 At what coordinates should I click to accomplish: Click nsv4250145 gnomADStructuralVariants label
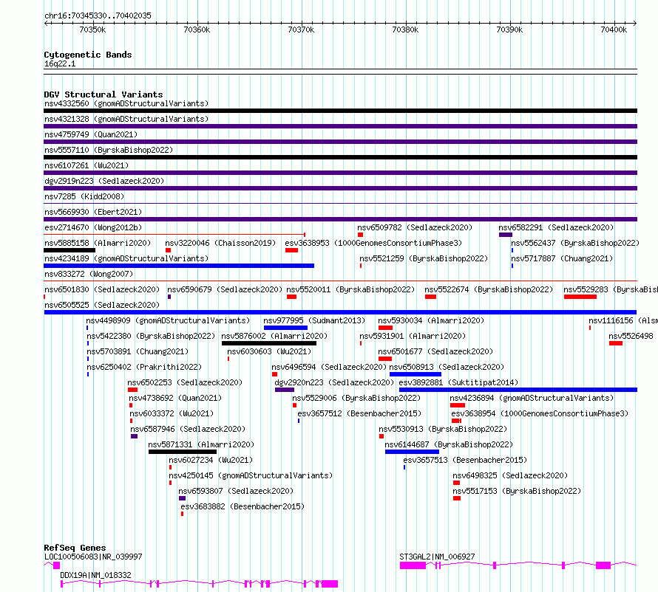pos(251,475)
